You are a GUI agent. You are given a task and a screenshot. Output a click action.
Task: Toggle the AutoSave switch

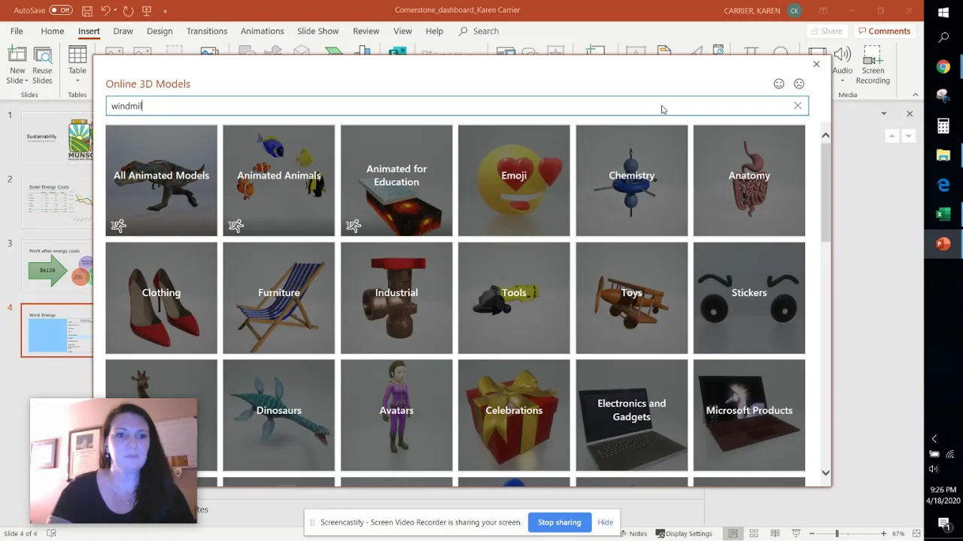[61, 11]
